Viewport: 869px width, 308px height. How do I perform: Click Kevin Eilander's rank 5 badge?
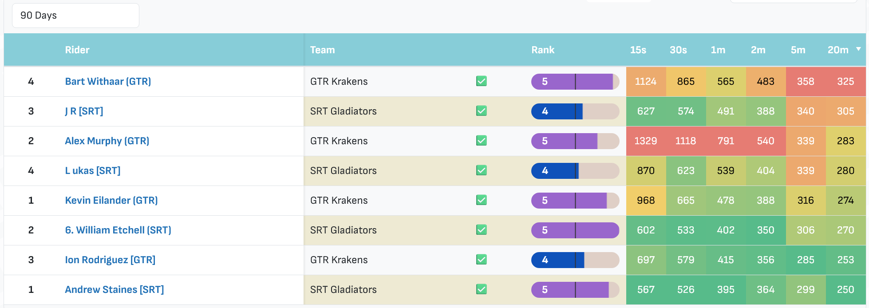tap(575, 201)
